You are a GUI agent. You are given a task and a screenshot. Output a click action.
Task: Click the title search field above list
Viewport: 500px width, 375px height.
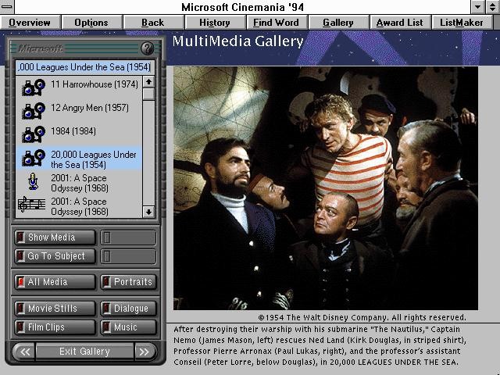pyautogui.click(x=85, y=67)
